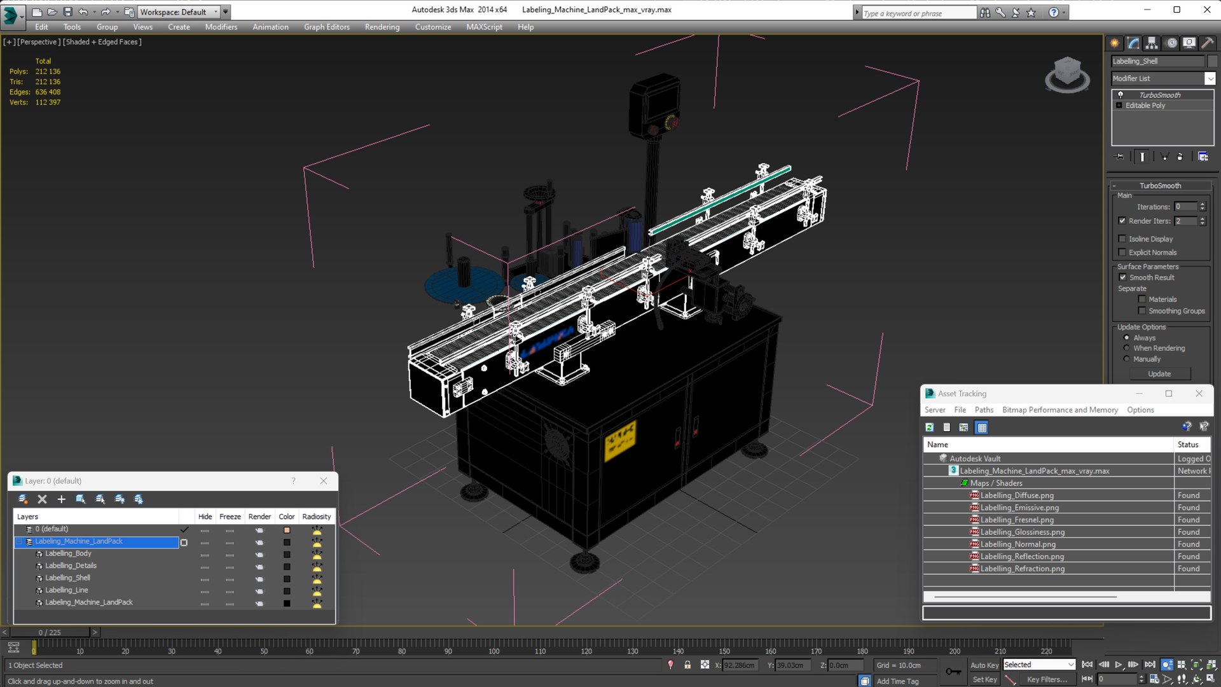This screenshot has width=1221, height=687.
Task: Collapse Labeling_Machine_LandPack layer tree
Action: tap(19, 541)
